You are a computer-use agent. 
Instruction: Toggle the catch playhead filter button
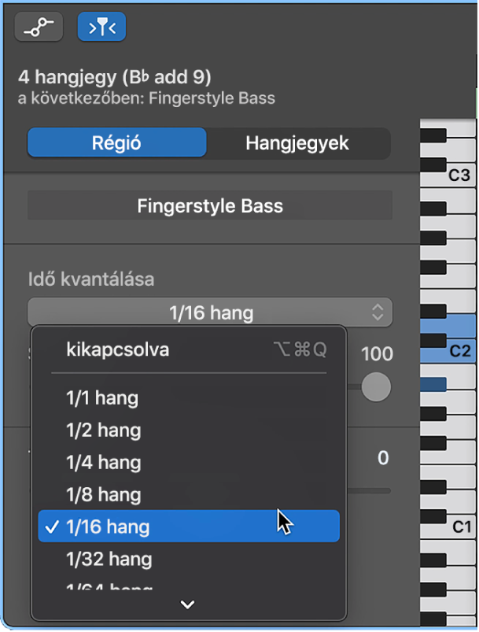[x=101, y=27]
